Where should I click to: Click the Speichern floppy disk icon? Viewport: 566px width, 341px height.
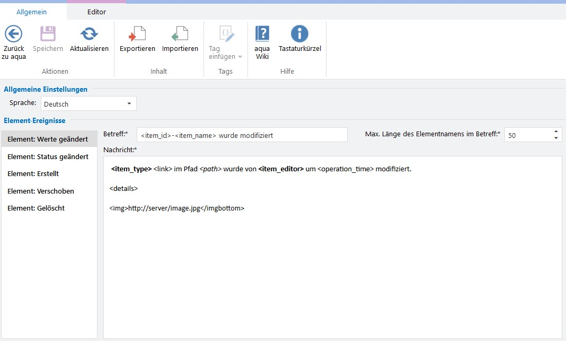click(x=48, y=34)
